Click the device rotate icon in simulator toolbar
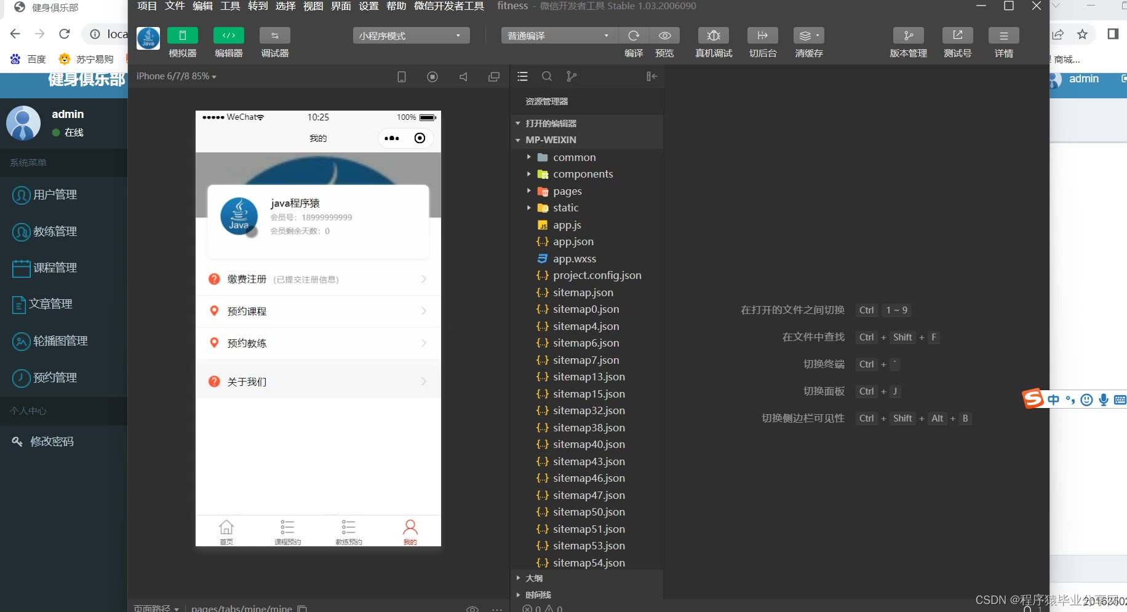Image resolution: width=1127 pixels, height=612 pixels. pyautogui.click(x=402, y=77)
